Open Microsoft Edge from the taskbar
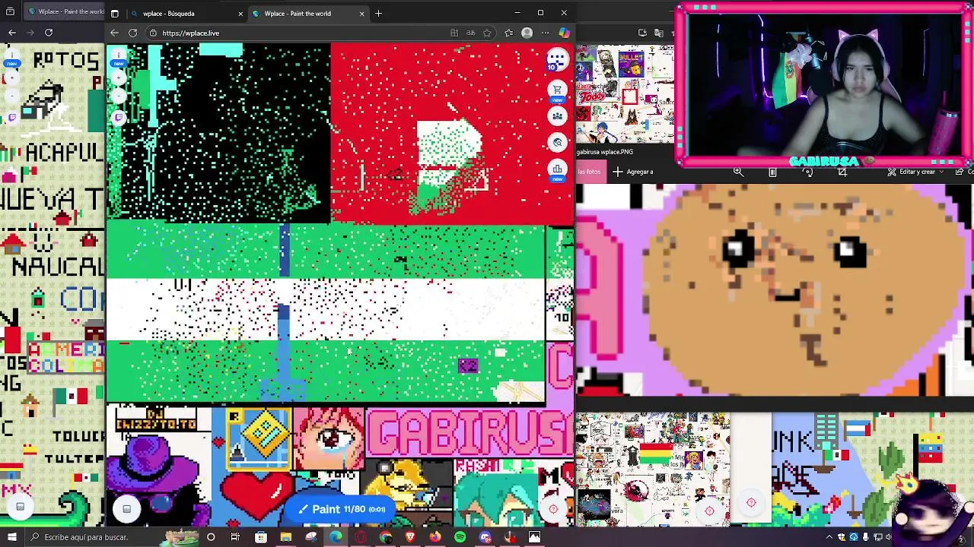 pyautogui.click(x=336, y=537)
